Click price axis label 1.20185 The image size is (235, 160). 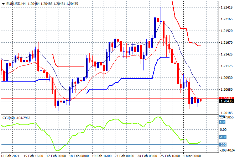(226, 113)
